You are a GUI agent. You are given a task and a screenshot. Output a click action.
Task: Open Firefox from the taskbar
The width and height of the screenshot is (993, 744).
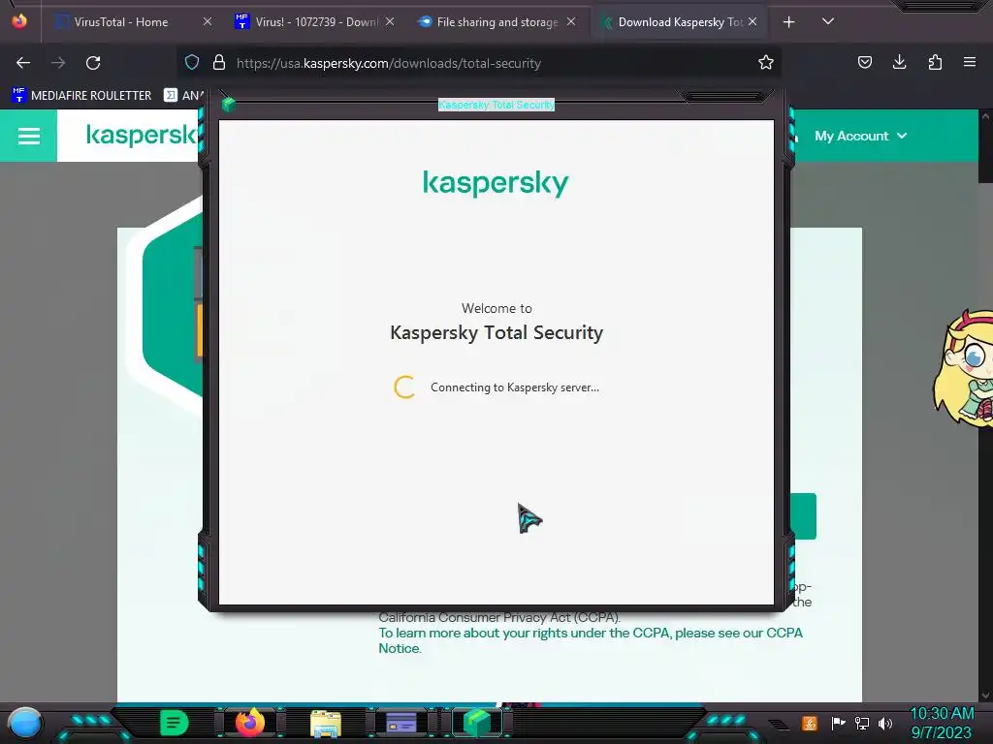tap(249, 723)
